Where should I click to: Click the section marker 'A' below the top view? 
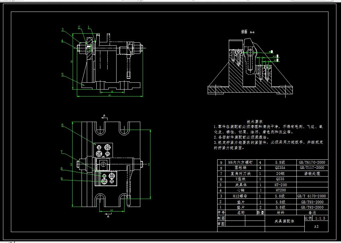click(108, 217)
